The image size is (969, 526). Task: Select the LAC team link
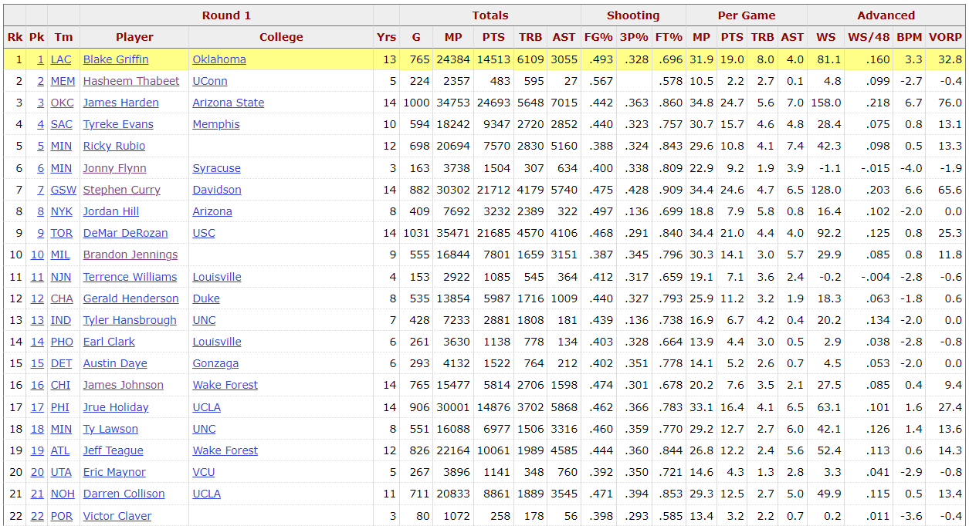(x=61, y=59)
